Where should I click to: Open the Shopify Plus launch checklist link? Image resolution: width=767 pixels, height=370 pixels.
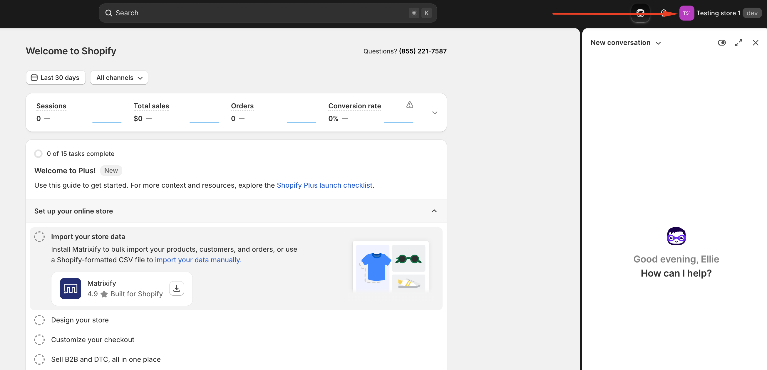click(x=324, y=185)
